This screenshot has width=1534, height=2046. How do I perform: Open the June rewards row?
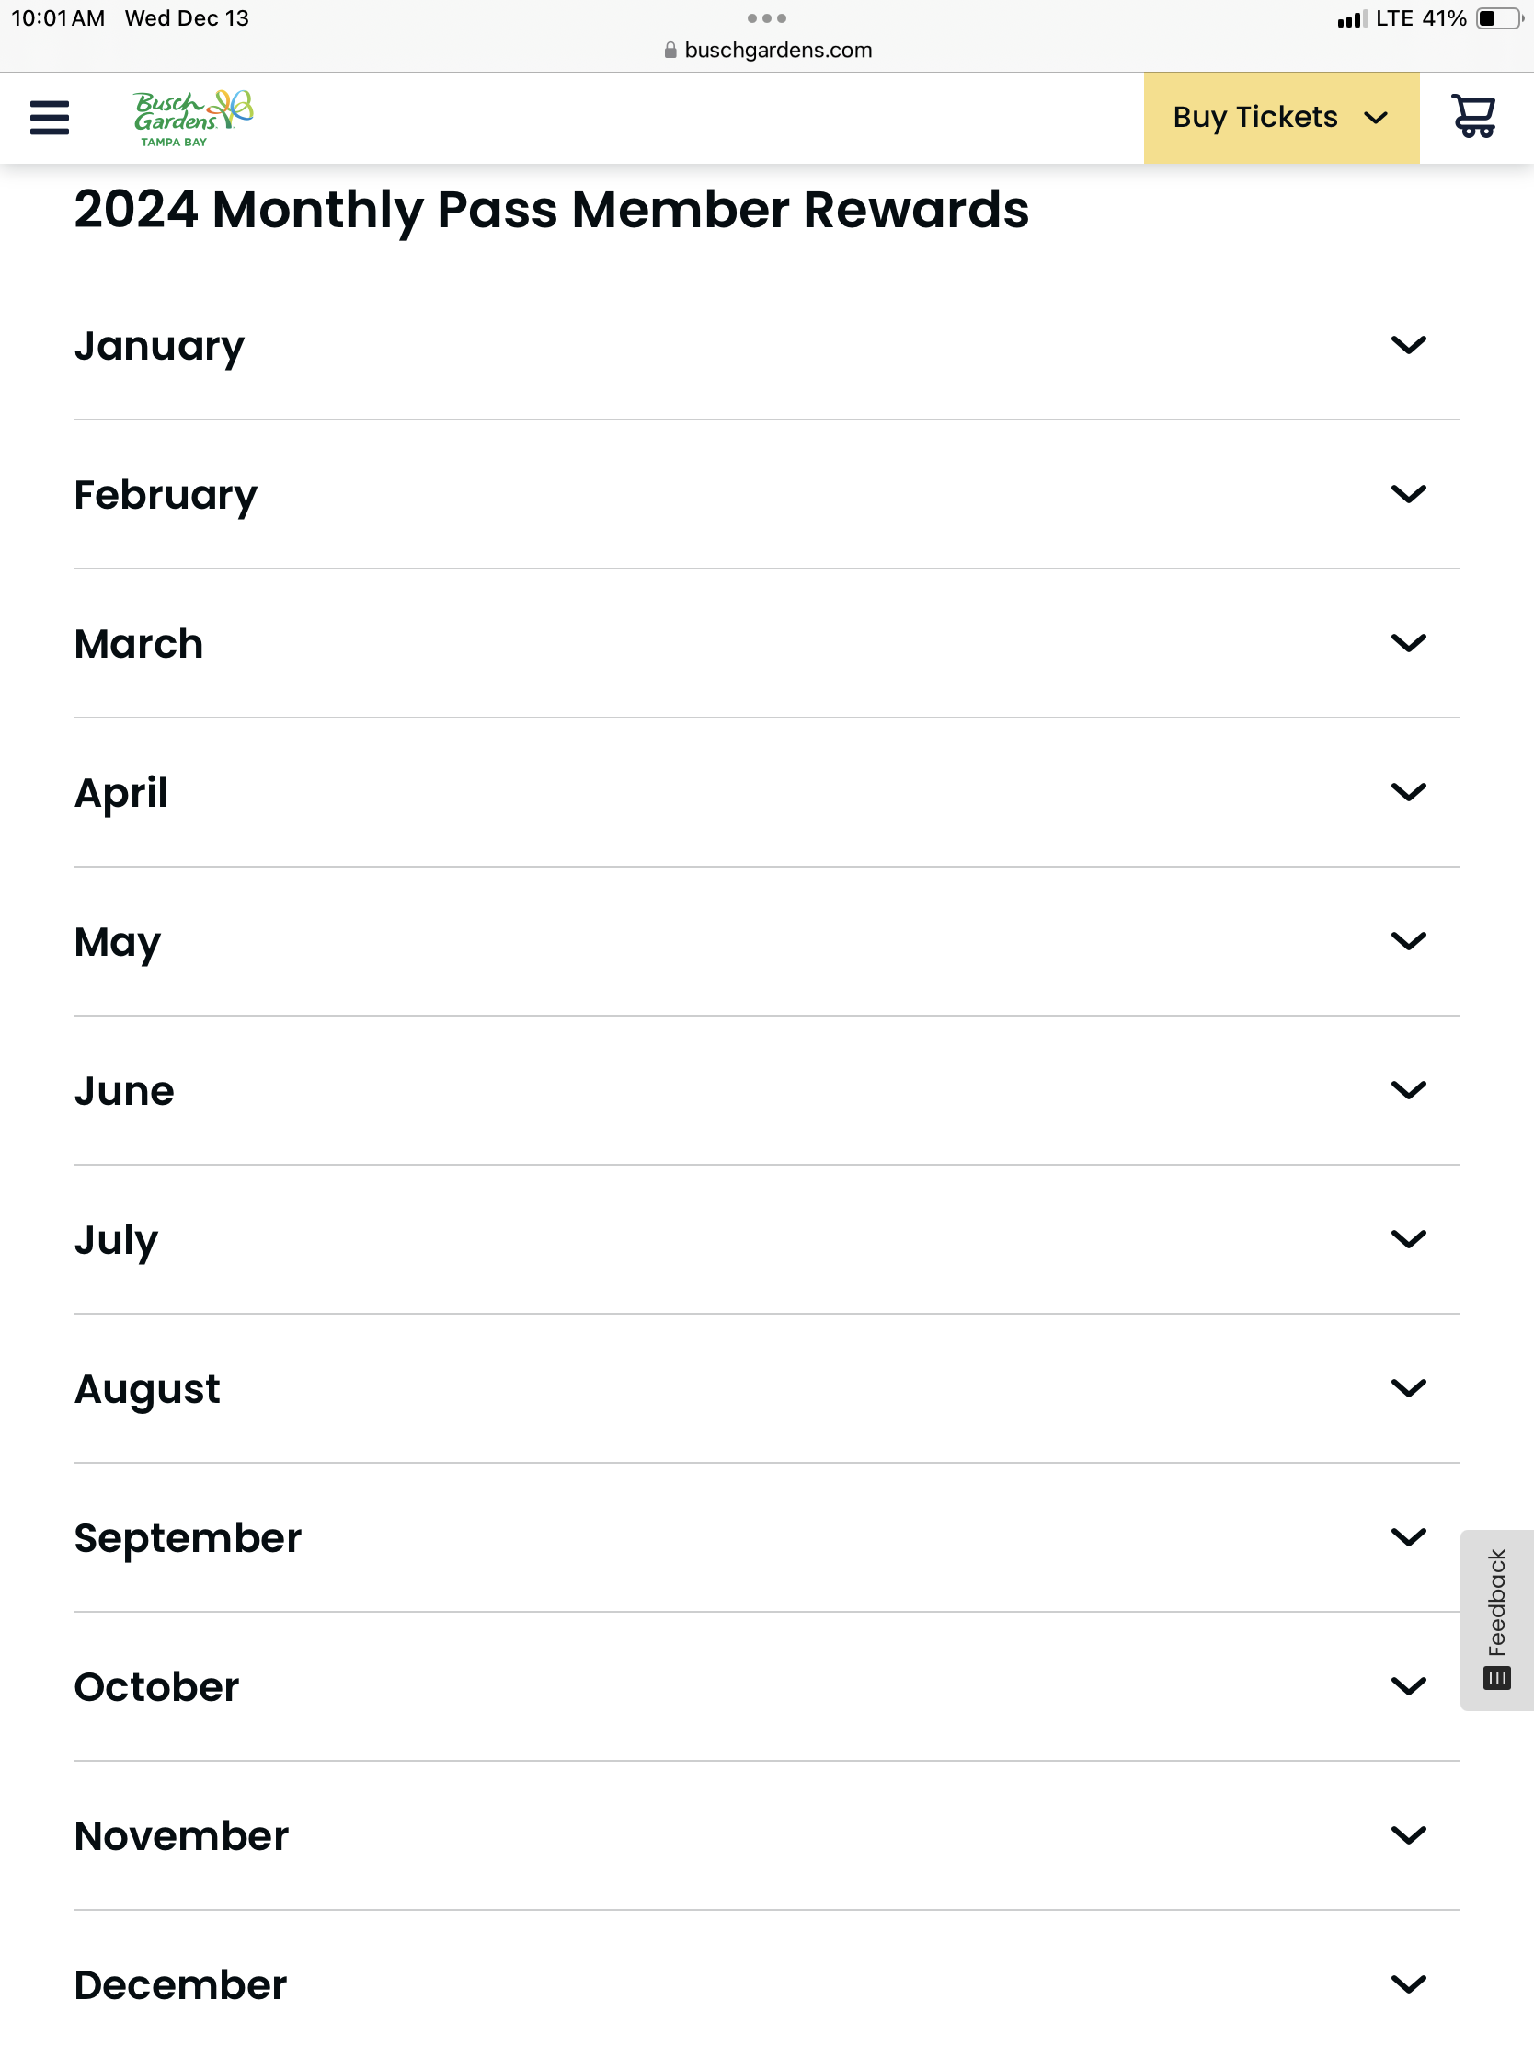pyautogui.click(x=766, y=1090)
